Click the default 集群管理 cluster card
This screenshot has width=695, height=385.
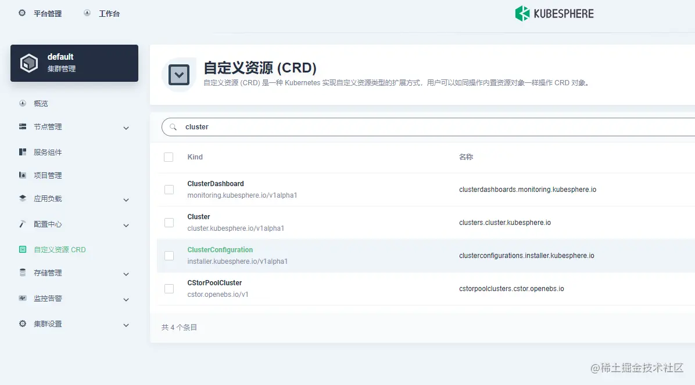(x=74, y=63)
